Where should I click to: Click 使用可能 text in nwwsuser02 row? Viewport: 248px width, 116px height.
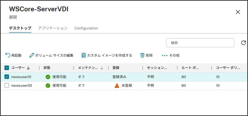(59, 86)
